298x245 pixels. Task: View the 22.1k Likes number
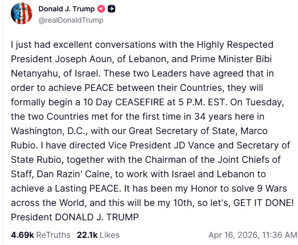(87, 235)
